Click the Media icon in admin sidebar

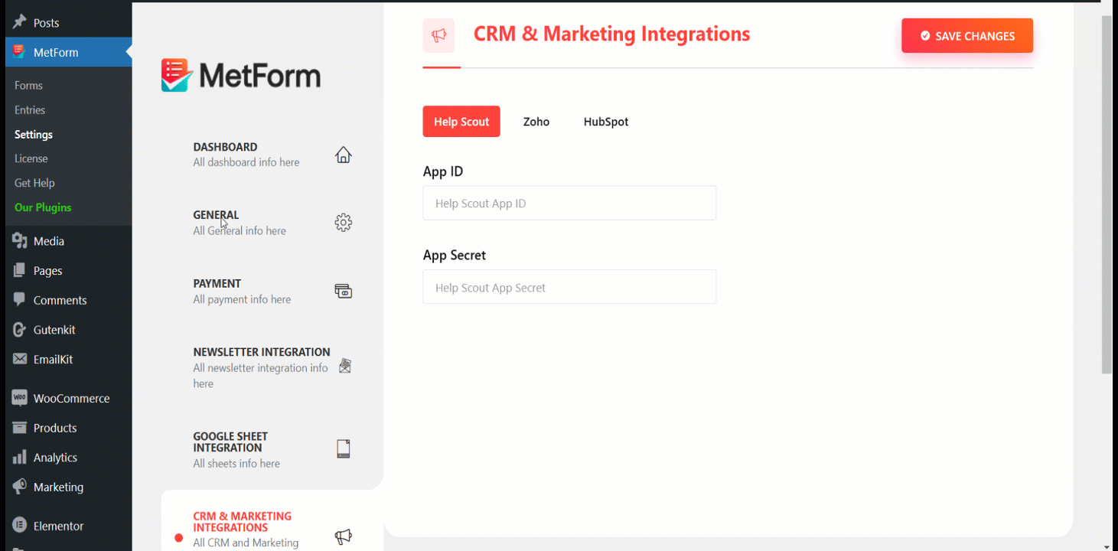[x=20, y=241]
